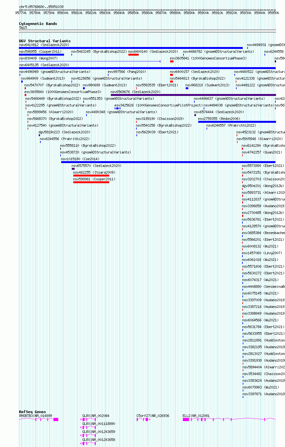The height and width of the screenshot is (447, 285).
Task: Select nsv5558110 (ByrskaBishop2022) label
Action: pos(88,145)
